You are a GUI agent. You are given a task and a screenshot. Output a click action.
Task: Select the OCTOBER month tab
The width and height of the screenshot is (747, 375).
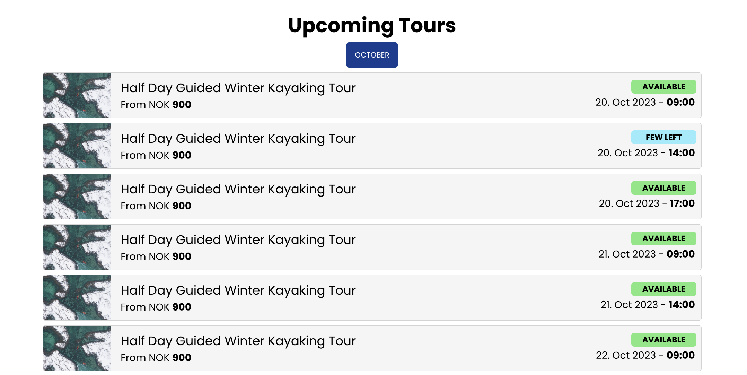pyautogui.click(x=372, y=55)
